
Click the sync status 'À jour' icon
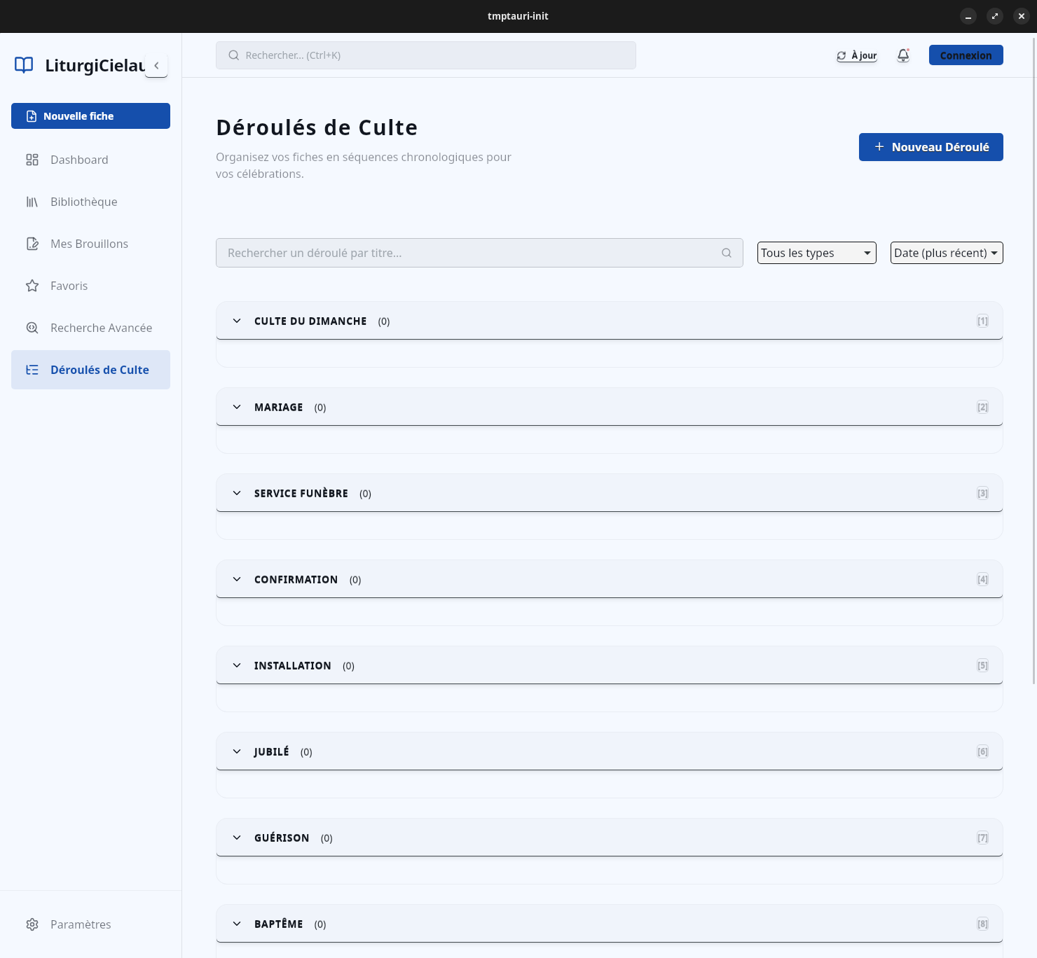click(842, 56)
